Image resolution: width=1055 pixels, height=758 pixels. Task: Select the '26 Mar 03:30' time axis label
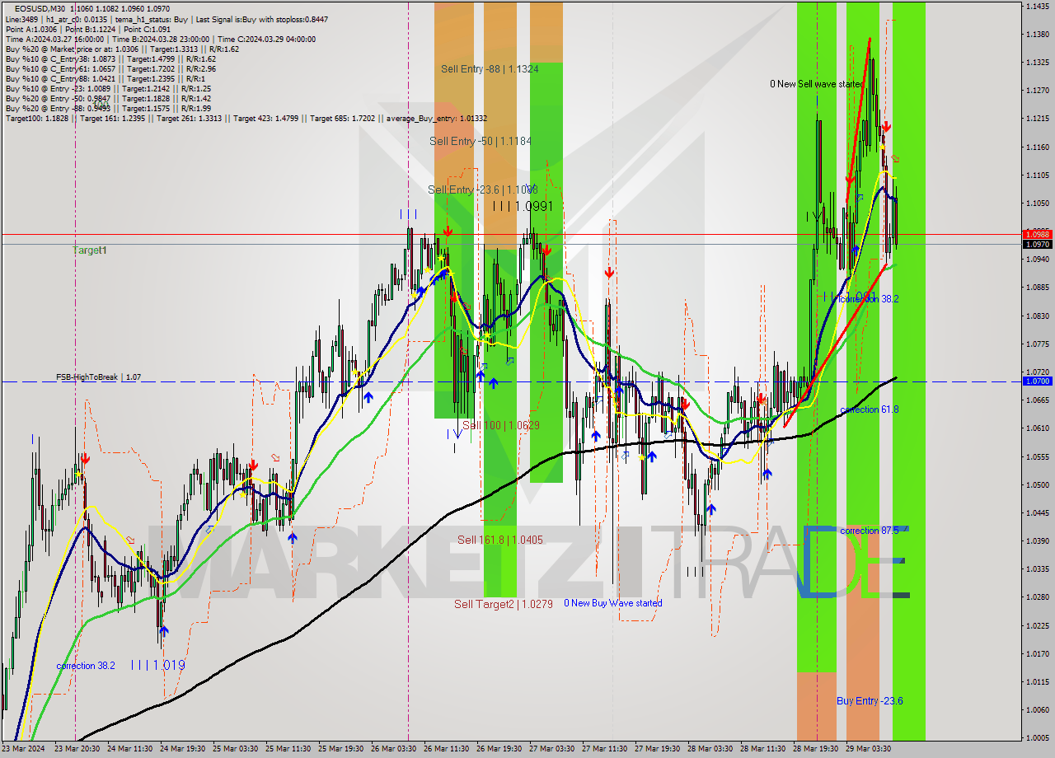coord(393,749)
